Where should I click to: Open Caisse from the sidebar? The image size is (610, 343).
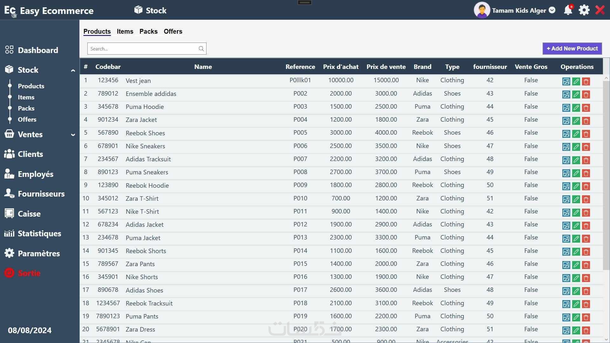tap(29, 214)
